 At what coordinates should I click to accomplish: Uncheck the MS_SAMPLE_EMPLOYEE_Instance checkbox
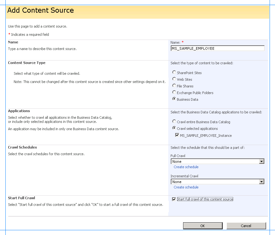[178, 135]
